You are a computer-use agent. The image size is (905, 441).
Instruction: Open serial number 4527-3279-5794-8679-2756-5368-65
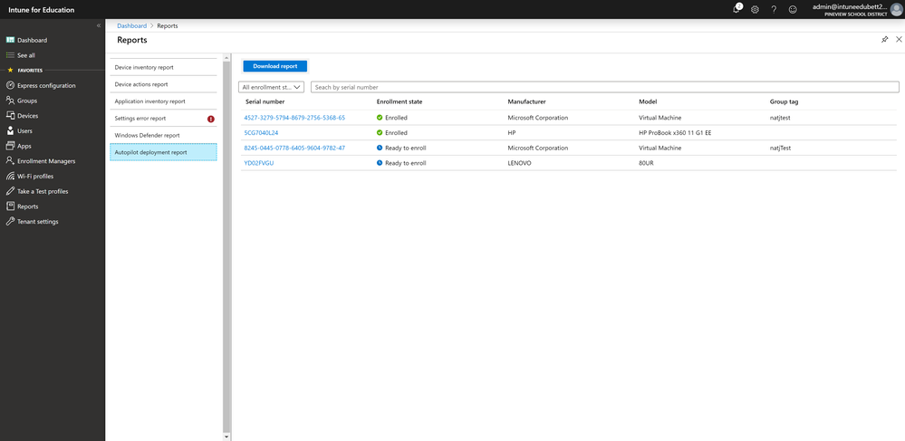(x=295, y=118)
